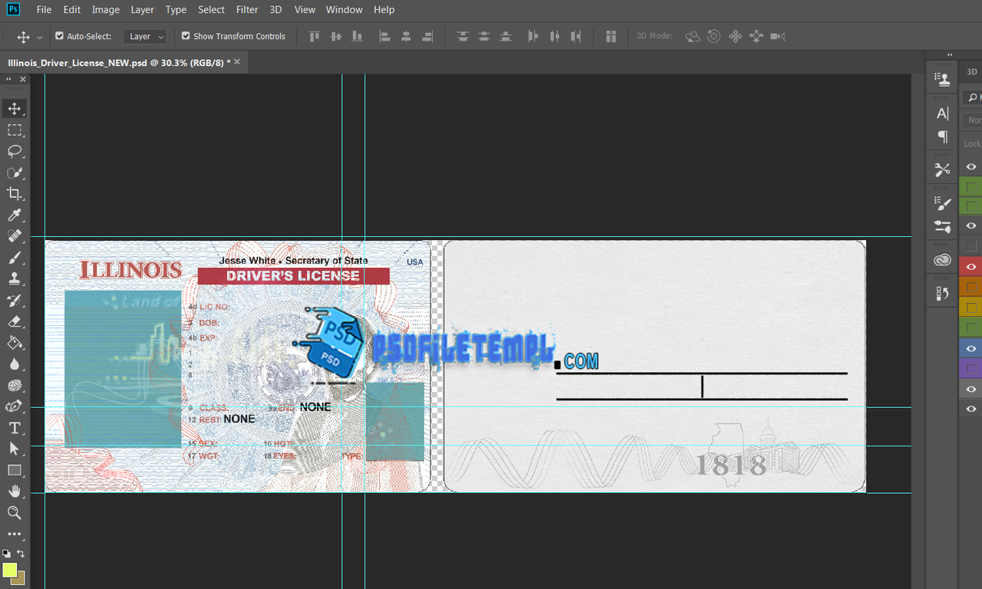Select the Horizontal Type tool
Image resolution: width=982 pixels, height=589 pixels.
coord(15,428)
